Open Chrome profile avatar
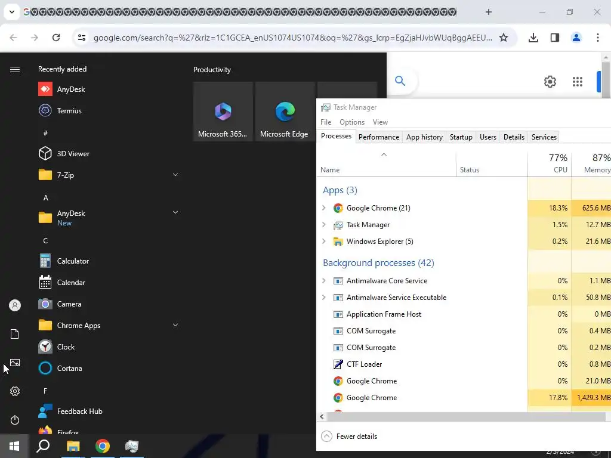Viewport: 611px width, 458px height. [576, 38]
